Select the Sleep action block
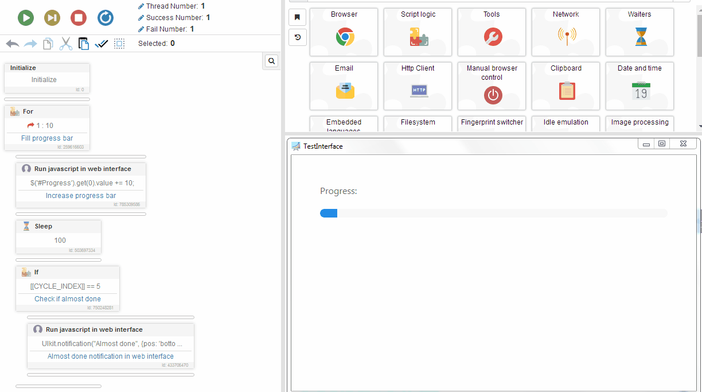This screenshot has height=392, width=702. pyautogui.click(x=58, y=237)
